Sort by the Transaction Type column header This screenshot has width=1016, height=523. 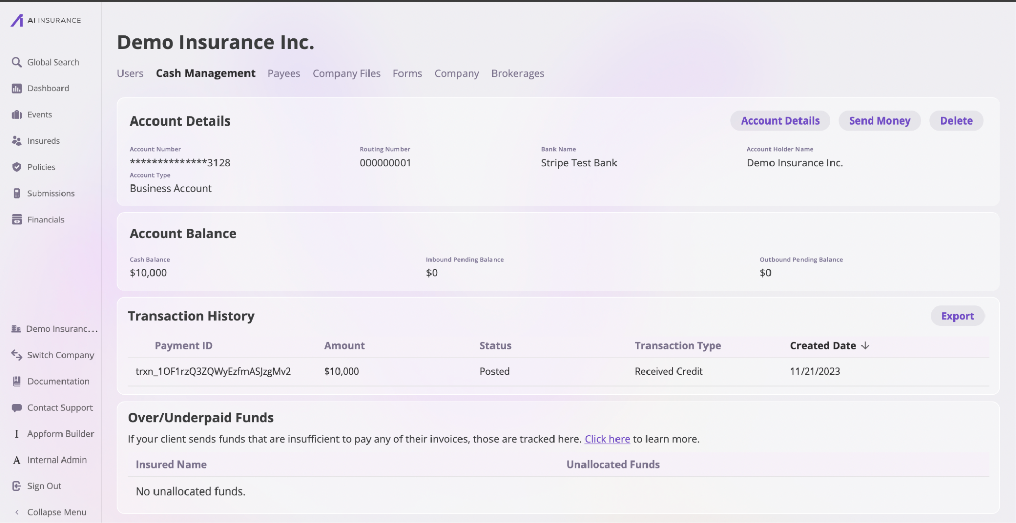click(678, 346)
